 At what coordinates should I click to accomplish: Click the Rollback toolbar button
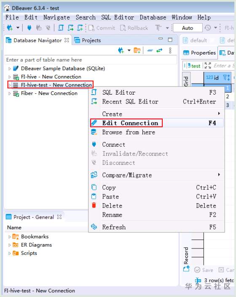[x=134, y=28]
